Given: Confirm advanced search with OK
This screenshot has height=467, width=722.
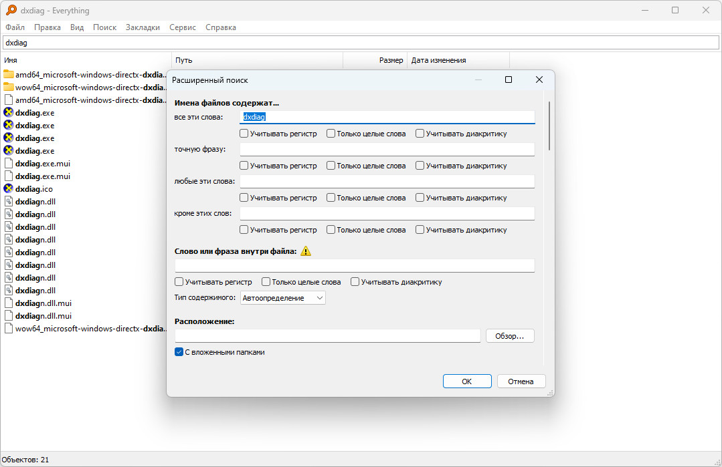Looking at the screenshot, I should click(467, 381).
